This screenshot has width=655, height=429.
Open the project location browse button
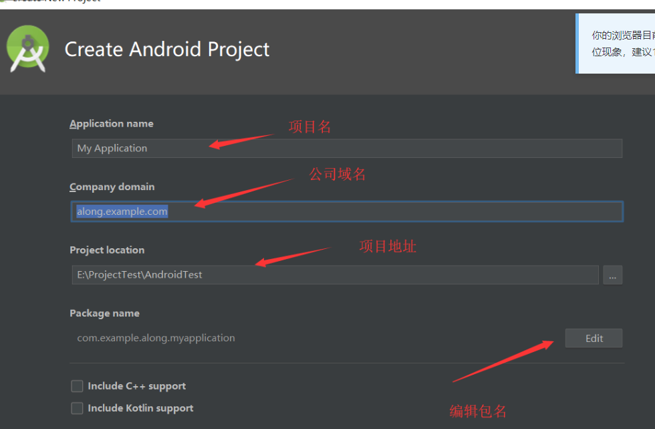[612, 274]
